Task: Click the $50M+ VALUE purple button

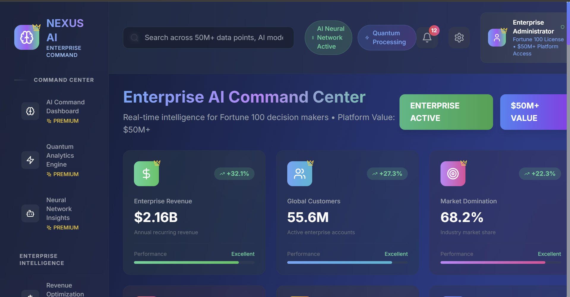Action: pos(534,112)
